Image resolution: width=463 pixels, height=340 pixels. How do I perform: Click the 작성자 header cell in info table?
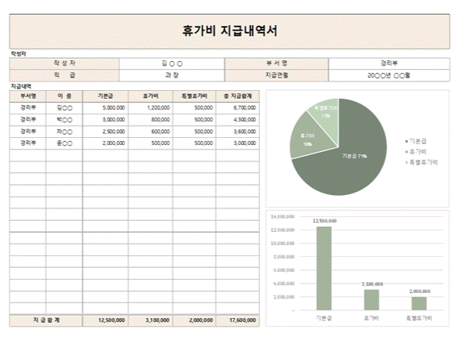64,63
